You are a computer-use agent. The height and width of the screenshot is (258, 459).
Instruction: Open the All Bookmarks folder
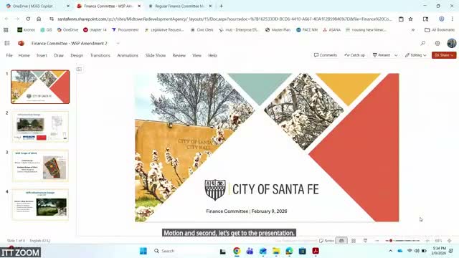(x=440, y=30)
